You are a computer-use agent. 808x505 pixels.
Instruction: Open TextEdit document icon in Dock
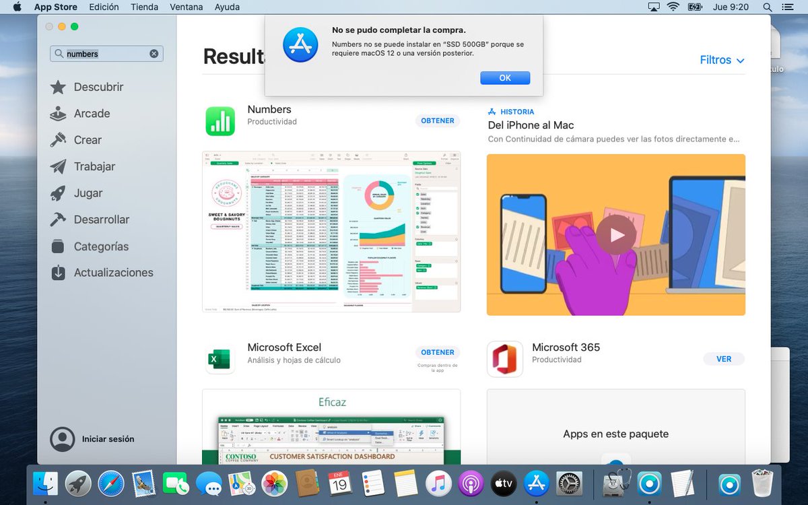tap(682, 483)
